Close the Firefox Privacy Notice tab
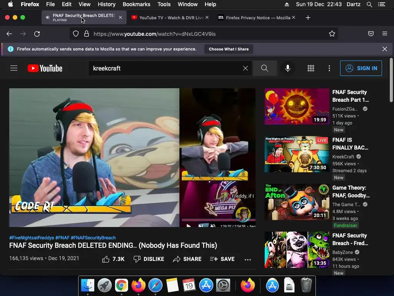The image size is (394, 296). [294, 17]
